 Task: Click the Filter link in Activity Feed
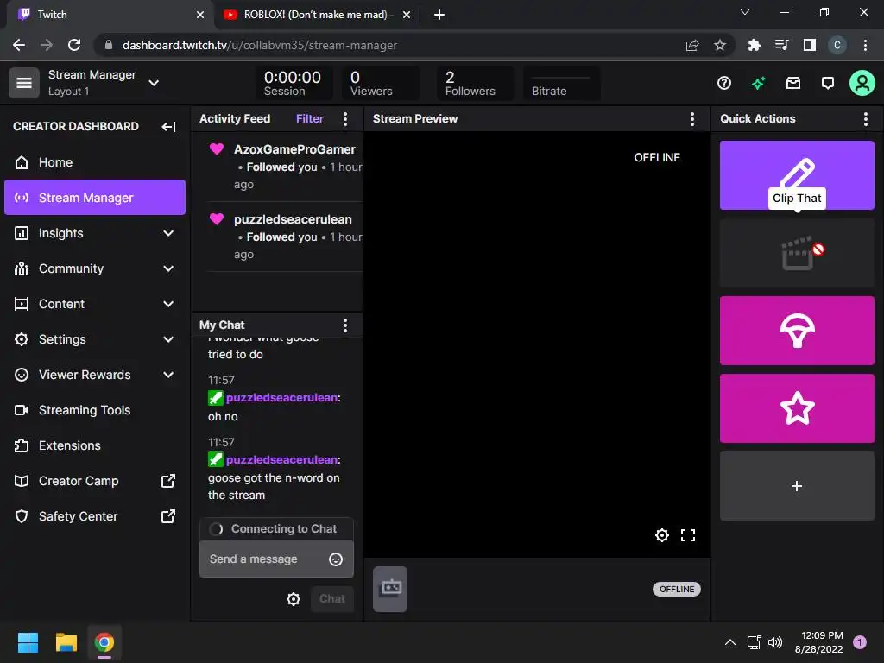[310, 118]
